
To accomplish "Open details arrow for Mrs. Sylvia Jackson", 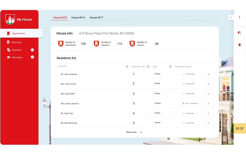I will click(x=208, y=104).
